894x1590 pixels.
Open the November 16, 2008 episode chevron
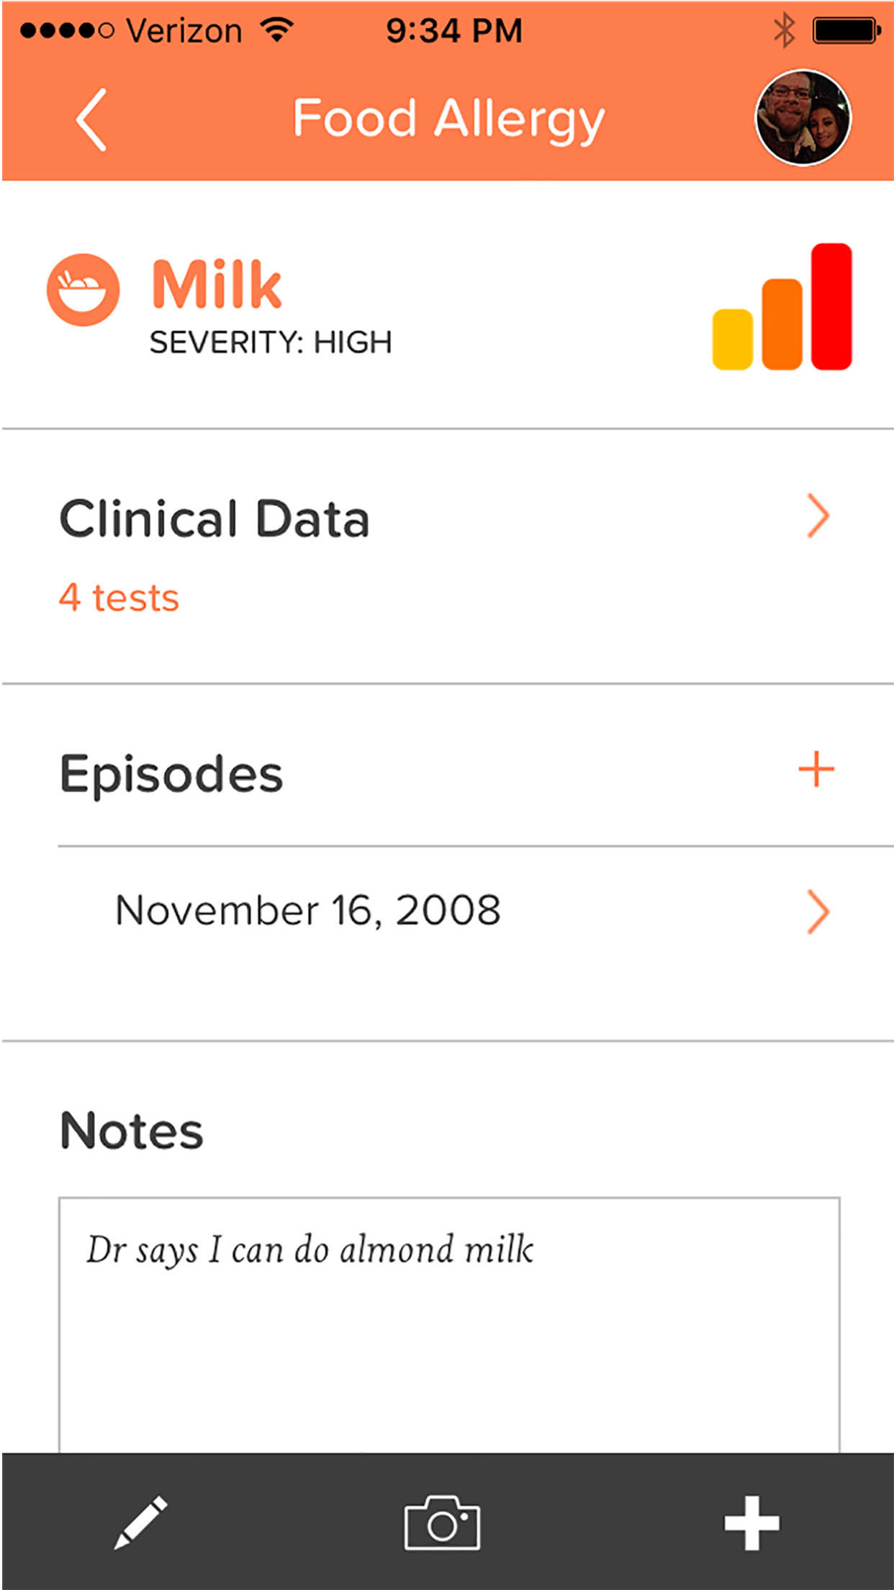click(x=818, y=912)
